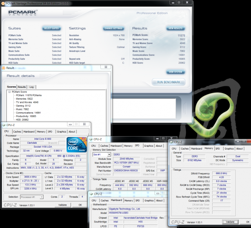
Task: Select CPU tab in CPU-Z SPD window
Action: [x=93, y=146]
